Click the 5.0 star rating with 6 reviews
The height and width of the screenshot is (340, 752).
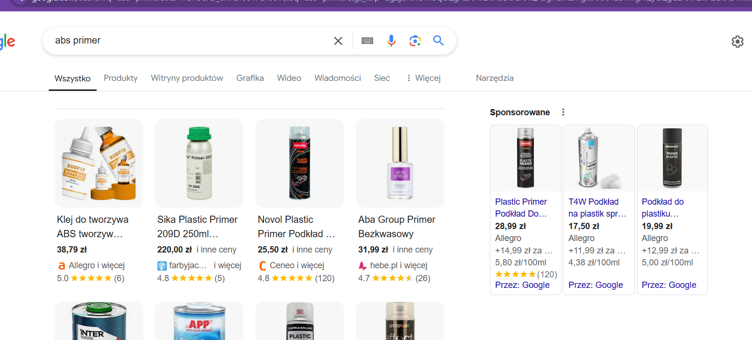pyautogui.click(x=90, y=278)
